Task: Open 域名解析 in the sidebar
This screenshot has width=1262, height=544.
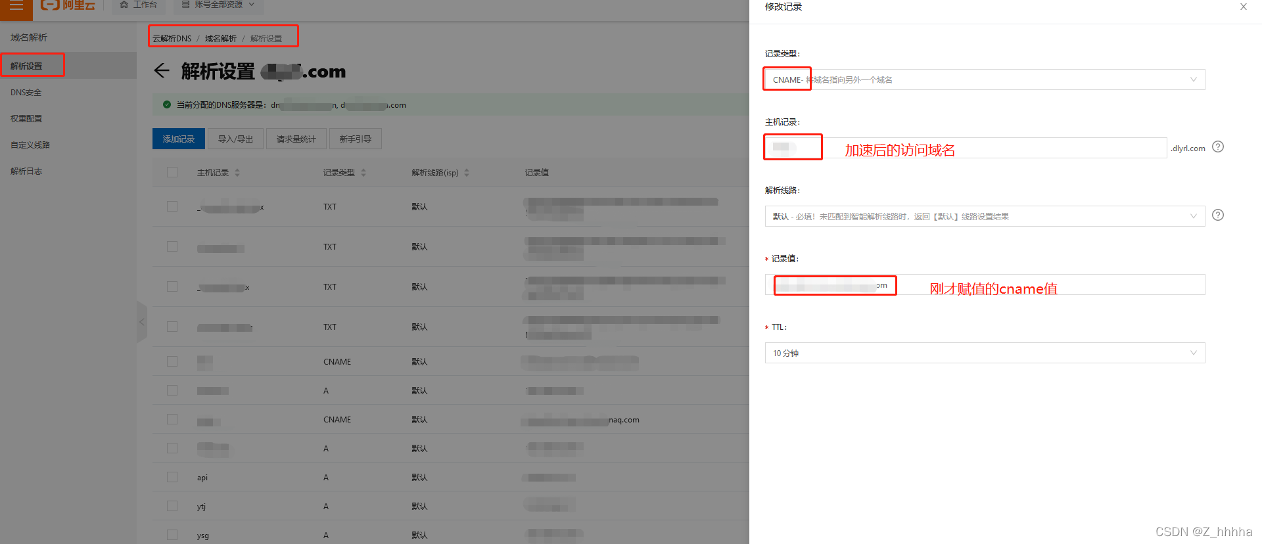Action: pyautogui.click(x=29, y=37)
